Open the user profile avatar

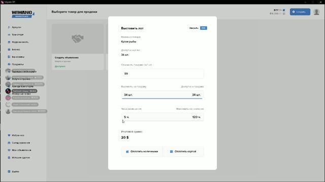[316, 12]
